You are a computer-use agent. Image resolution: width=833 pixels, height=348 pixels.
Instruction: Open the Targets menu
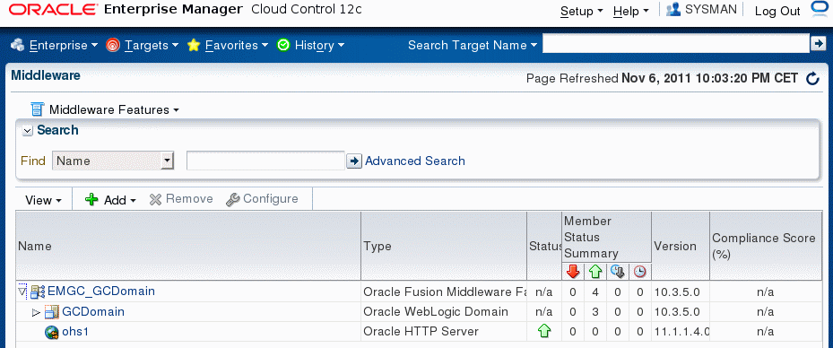pyautogui.click(x=152, y=45)
